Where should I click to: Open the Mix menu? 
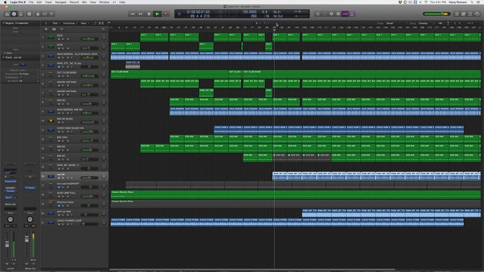tap(84, 2)
